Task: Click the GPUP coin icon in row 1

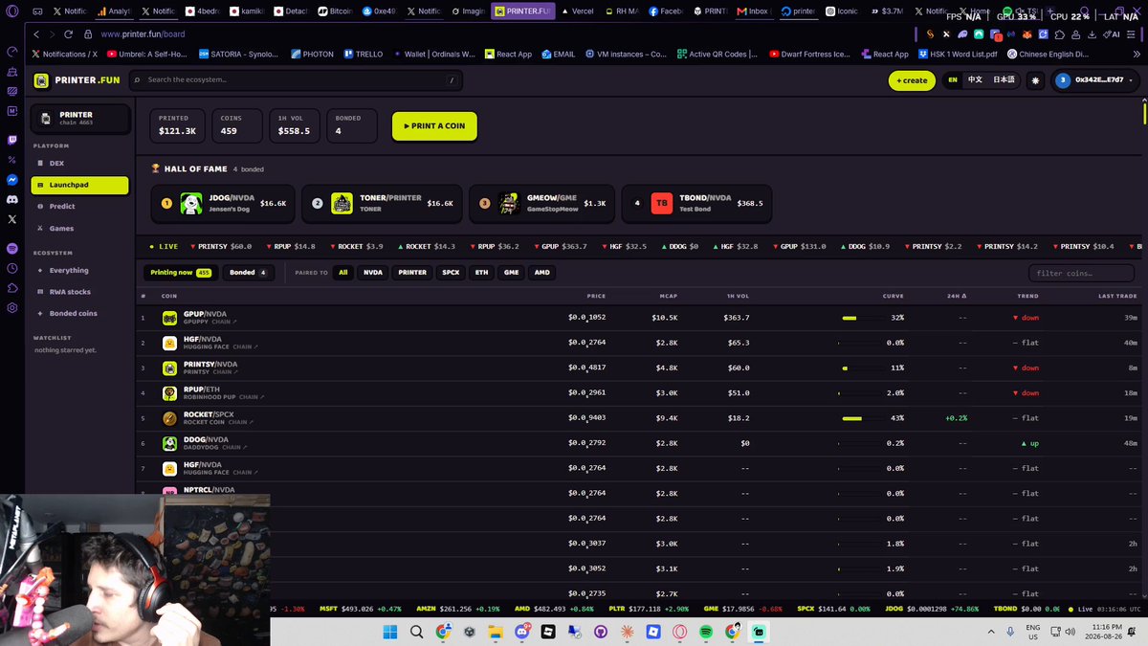Action: [169, 318]
